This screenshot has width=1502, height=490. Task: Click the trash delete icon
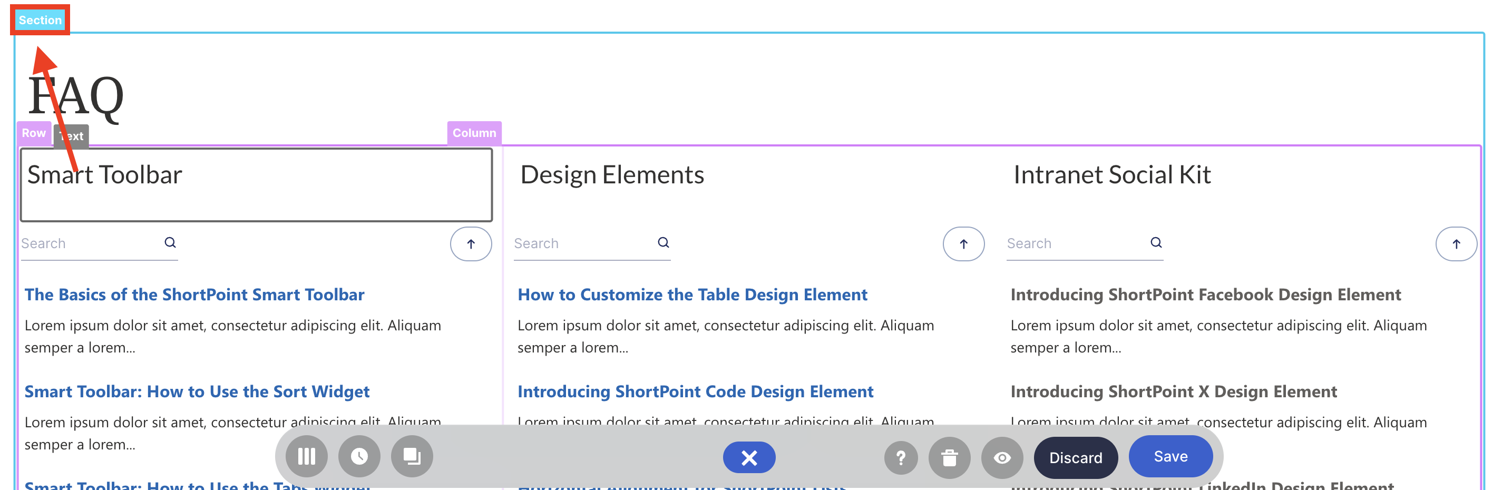(950, 458)
